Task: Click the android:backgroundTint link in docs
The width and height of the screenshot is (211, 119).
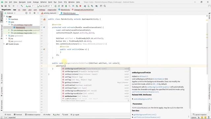Action: pos(143,99)
